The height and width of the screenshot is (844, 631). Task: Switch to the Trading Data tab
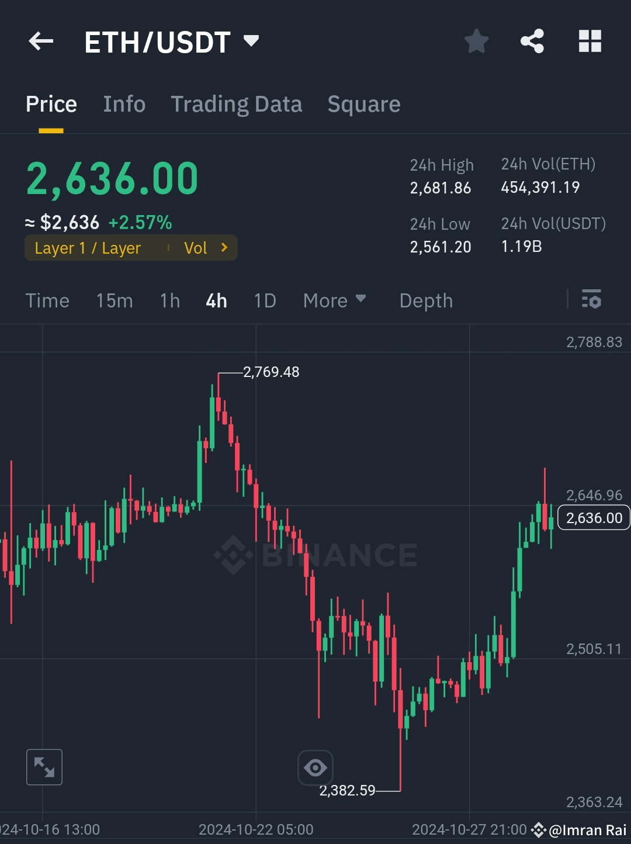[x=237, y=103]
